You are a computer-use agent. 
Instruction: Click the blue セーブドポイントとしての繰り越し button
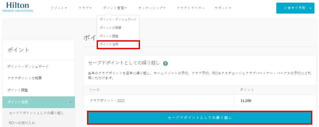coord(200,118)
